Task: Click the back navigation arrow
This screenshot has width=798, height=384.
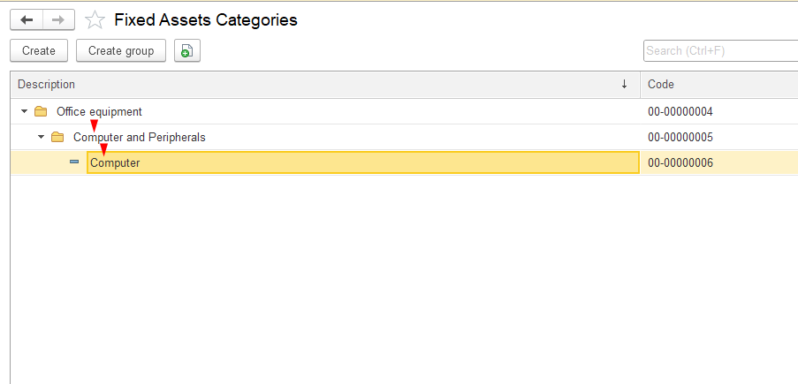Action: 27,19
